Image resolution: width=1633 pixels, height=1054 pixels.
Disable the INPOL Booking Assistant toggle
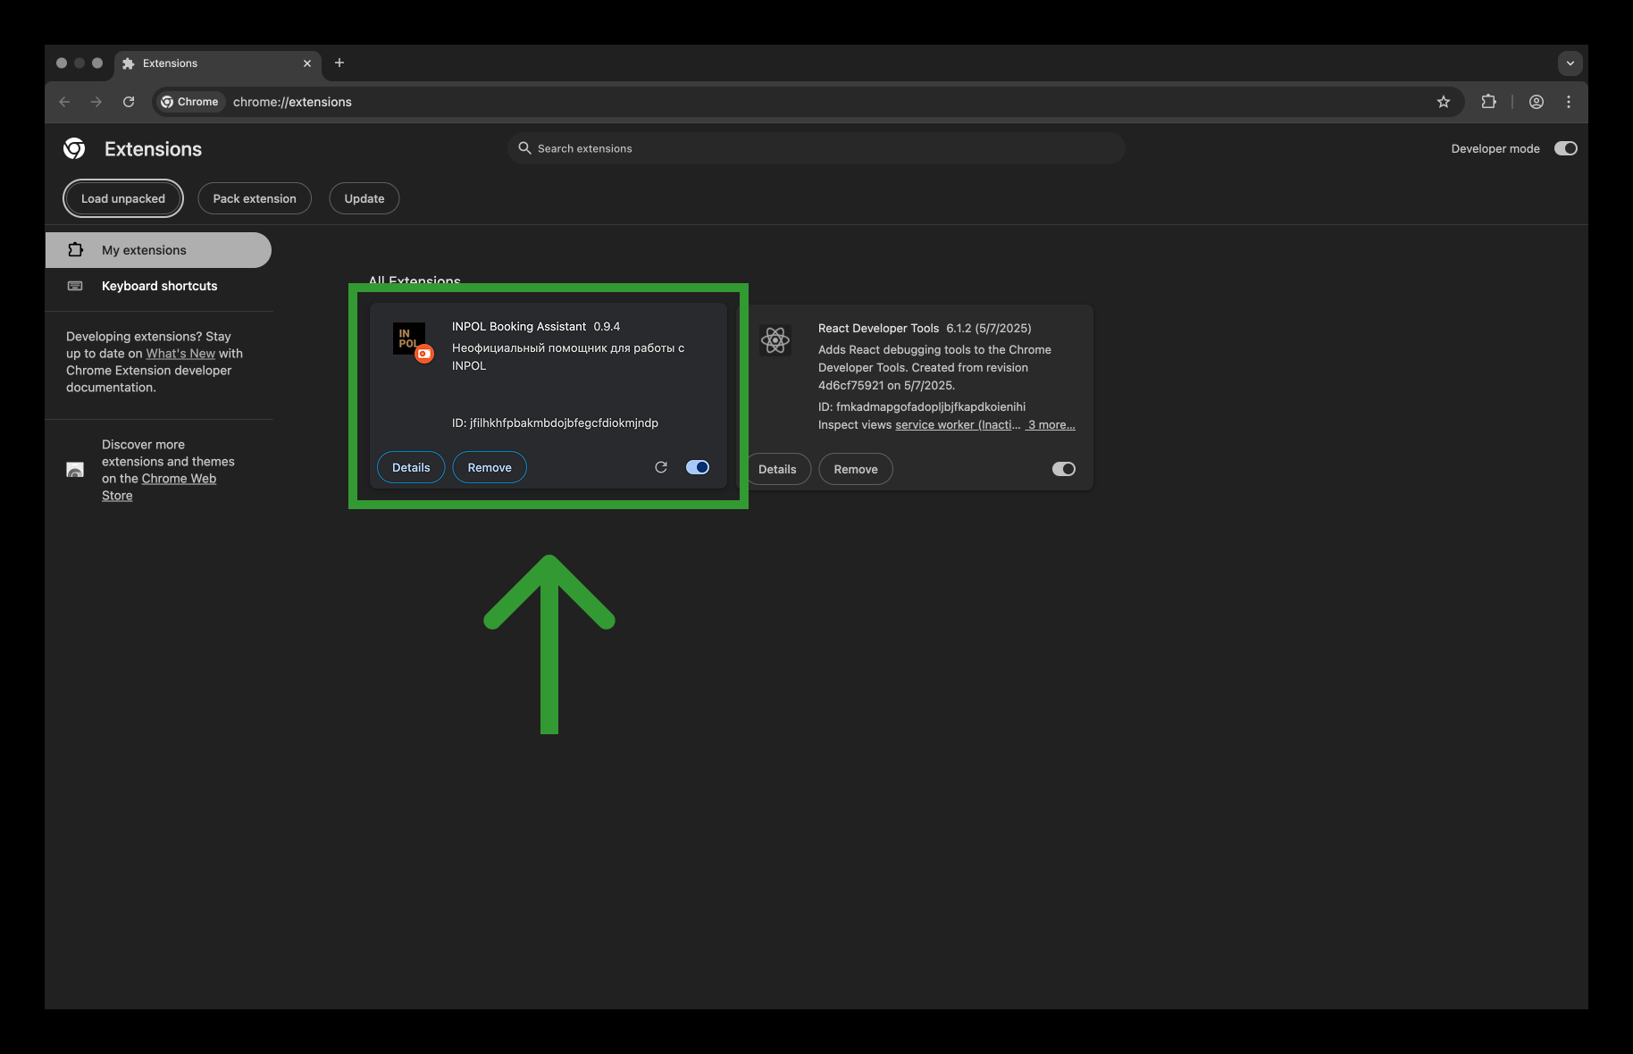point(698,467)
